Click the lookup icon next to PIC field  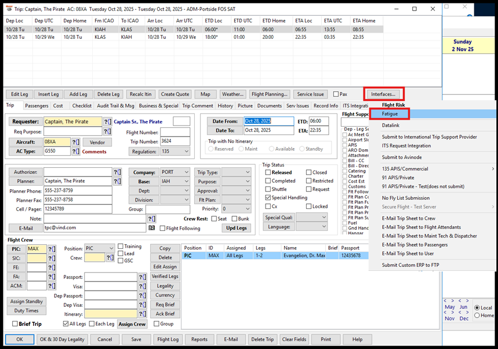[x=52, y=249]
